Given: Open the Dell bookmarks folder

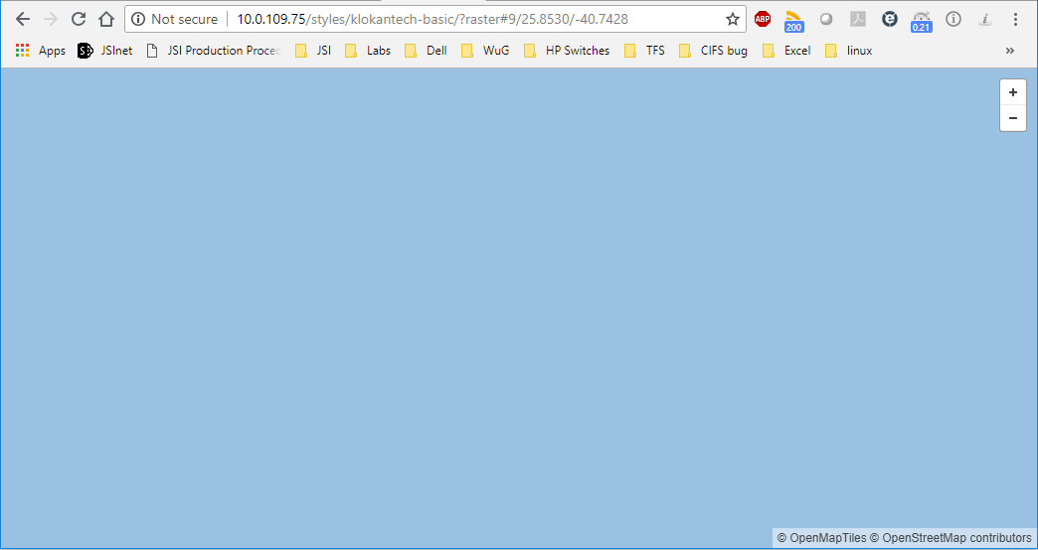Looking at the screenshot, I should pyautogui.click(x=426, y=51).
